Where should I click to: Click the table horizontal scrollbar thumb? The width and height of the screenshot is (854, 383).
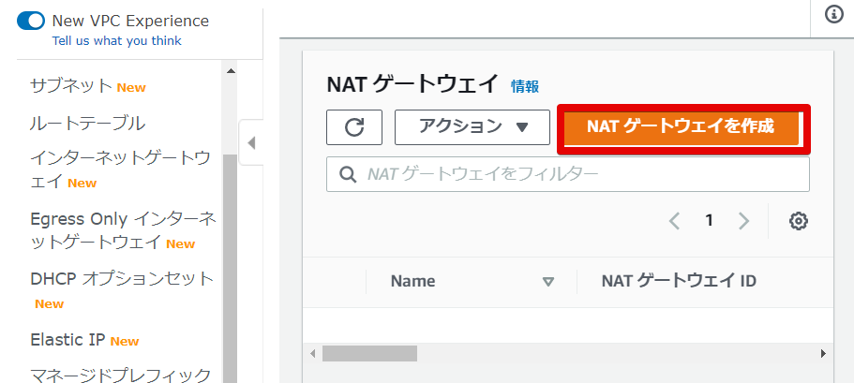coord(369,354)
